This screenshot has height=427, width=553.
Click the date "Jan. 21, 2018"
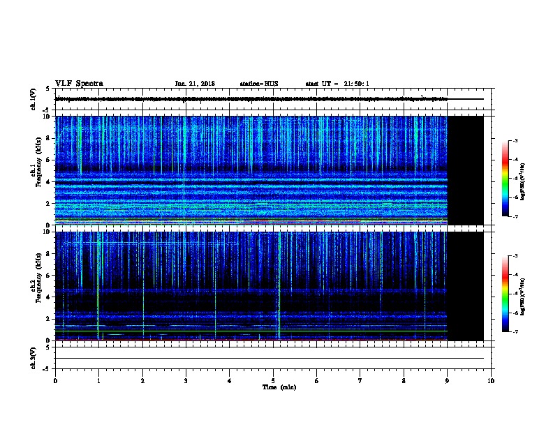point(195,84)
